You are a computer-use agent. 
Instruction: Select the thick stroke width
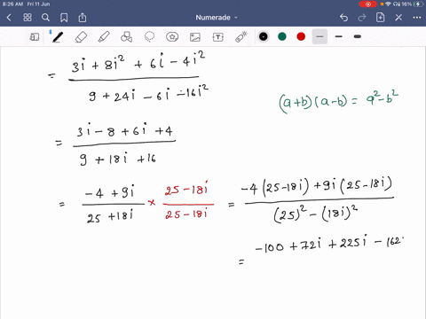coord(358,36)
